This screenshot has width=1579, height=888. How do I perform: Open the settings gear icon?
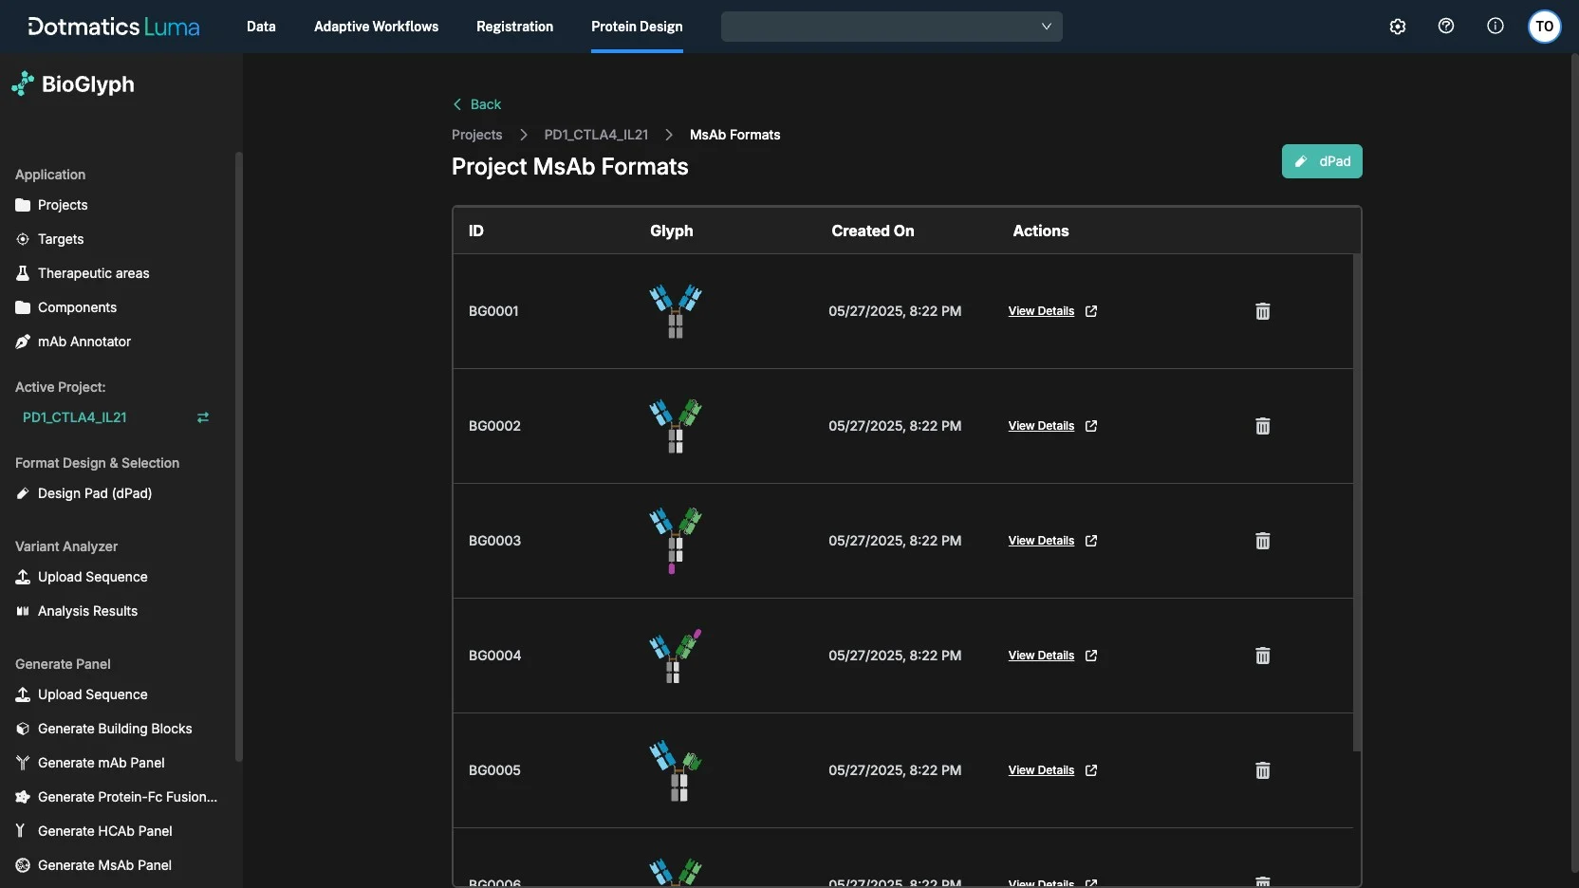click(x=1397, y=27)
